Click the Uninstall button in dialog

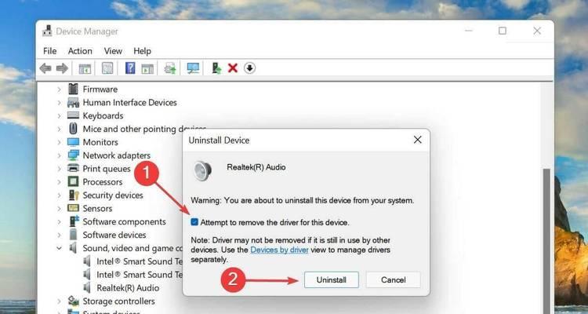331,279
